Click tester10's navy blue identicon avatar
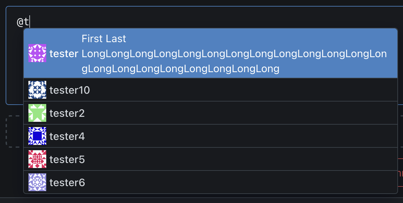Image resolution: width=403 pixels, height=203 pixels. point(37,90)
